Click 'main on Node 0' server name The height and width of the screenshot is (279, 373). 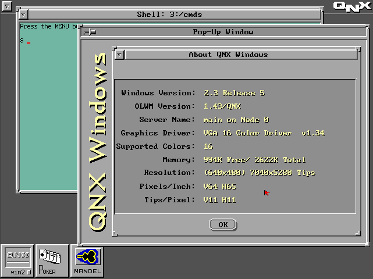(236, 120)
